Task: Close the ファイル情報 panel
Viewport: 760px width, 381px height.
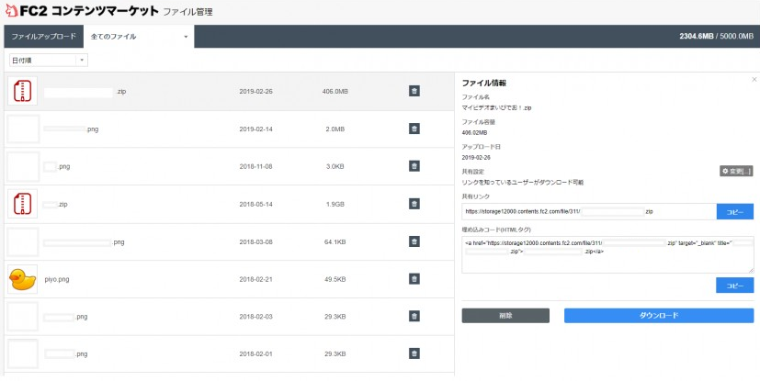Action: (754, 81)
